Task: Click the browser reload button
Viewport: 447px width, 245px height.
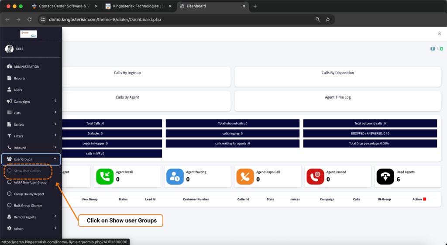Action: point(29,19)
